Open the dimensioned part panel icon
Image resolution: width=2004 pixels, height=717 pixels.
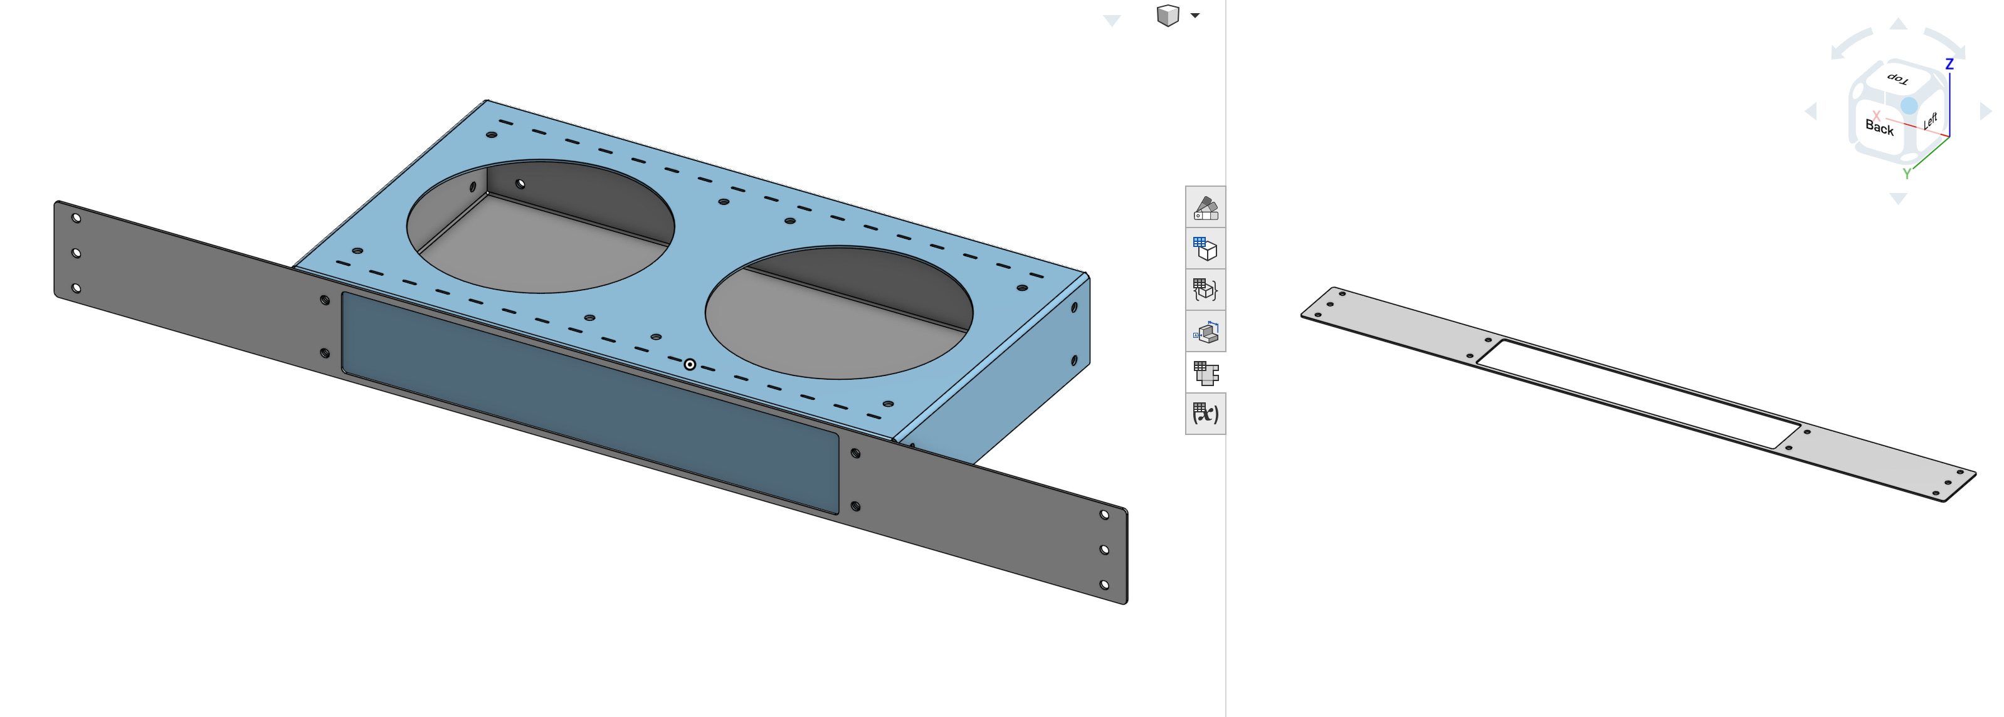point(1205,332)
